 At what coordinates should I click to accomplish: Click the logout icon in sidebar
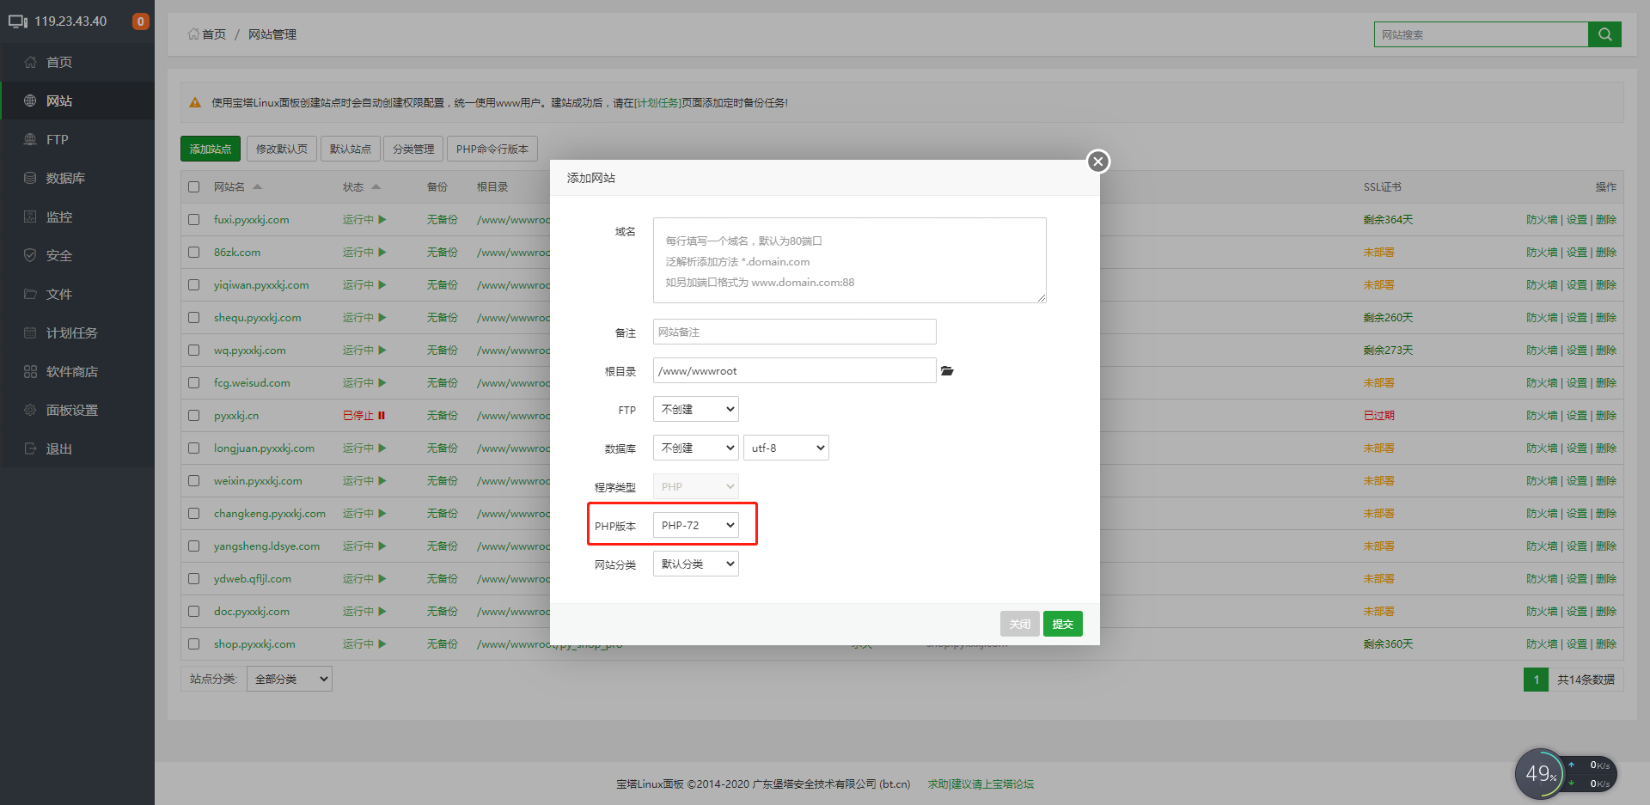(30, 448)
